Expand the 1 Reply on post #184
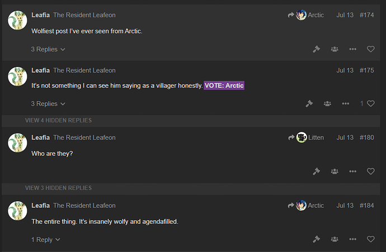The width and height of the screenshot is (386, 252). [x=45, y=240]
